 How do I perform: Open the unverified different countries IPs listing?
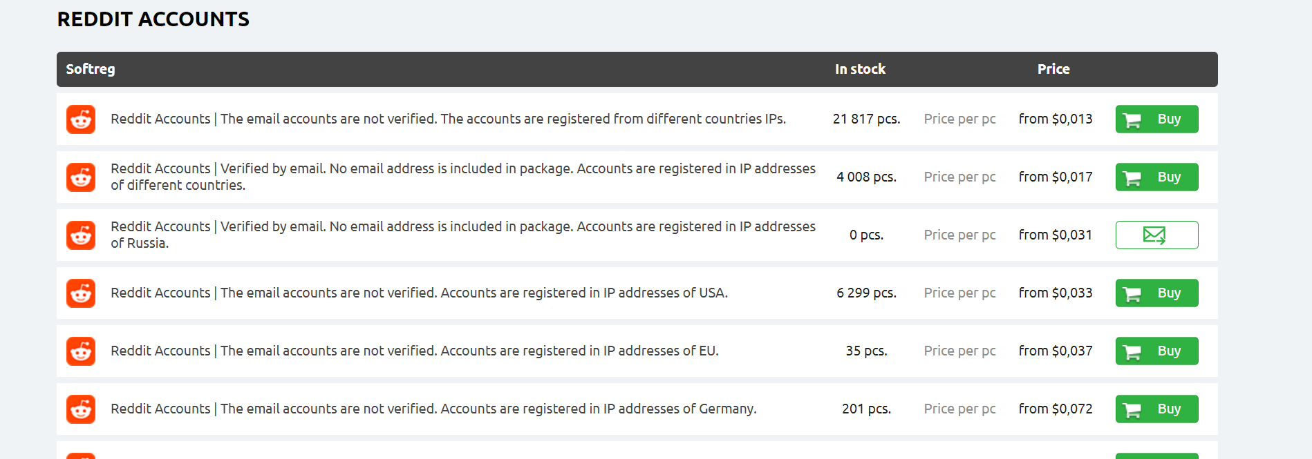(x=448, y=119)
